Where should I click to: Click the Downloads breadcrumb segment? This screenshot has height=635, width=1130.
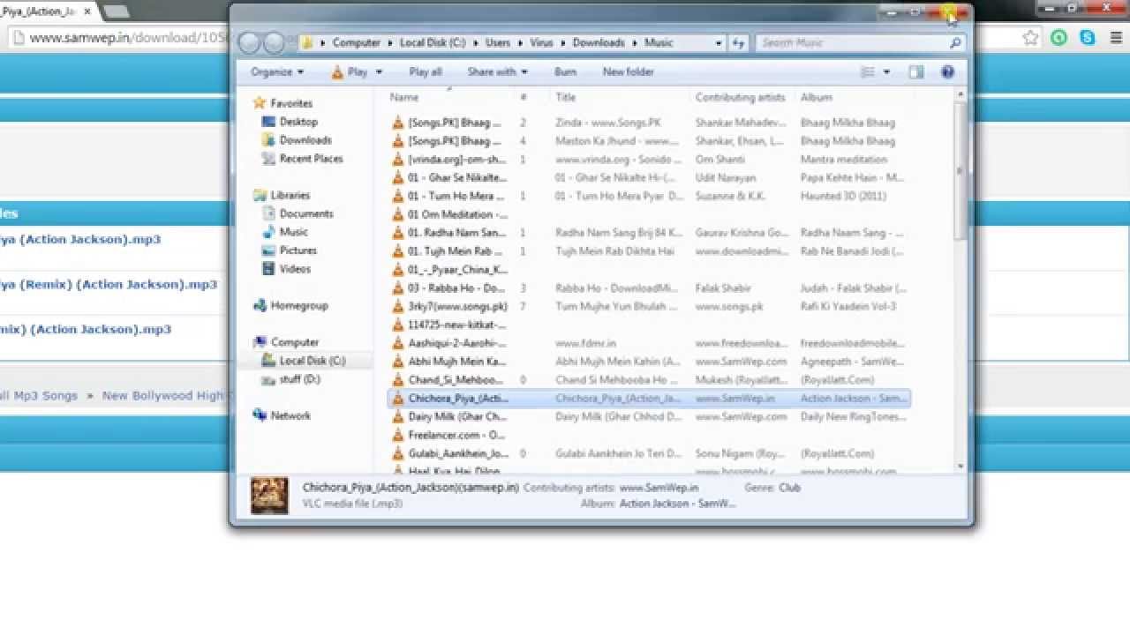click(x=598, y=42)
